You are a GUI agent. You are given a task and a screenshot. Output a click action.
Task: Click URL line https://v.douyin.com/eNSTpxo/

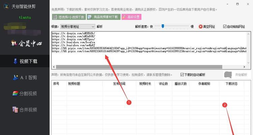coord(74,39)
